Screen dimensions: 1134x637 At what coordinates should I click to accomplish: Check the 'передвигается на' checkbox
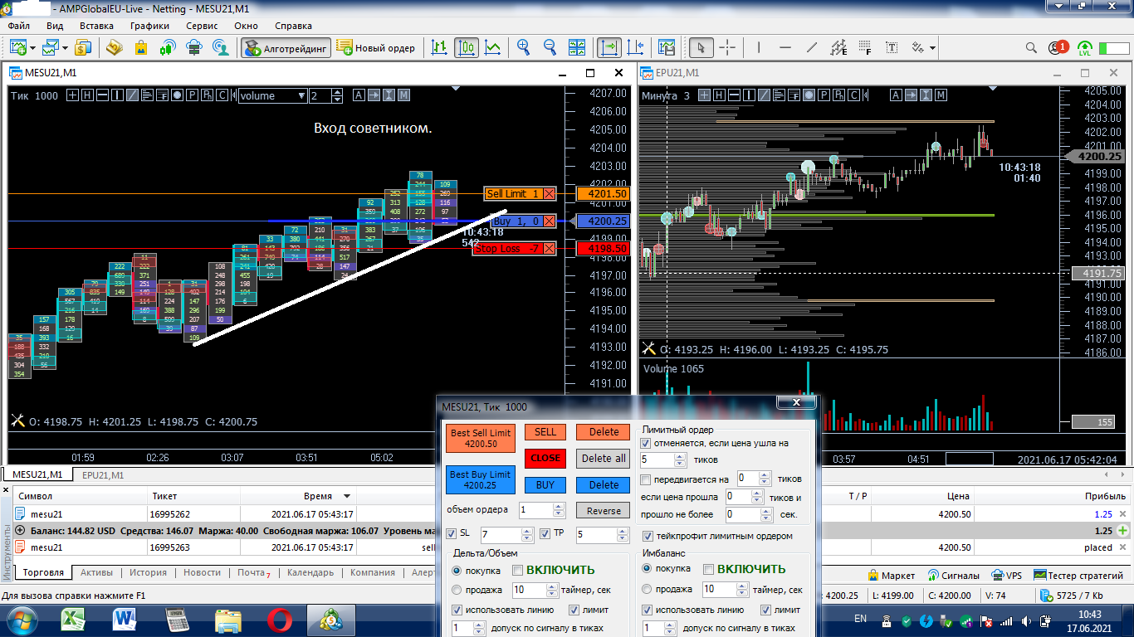pyautogui.click(x=647, y=479)
